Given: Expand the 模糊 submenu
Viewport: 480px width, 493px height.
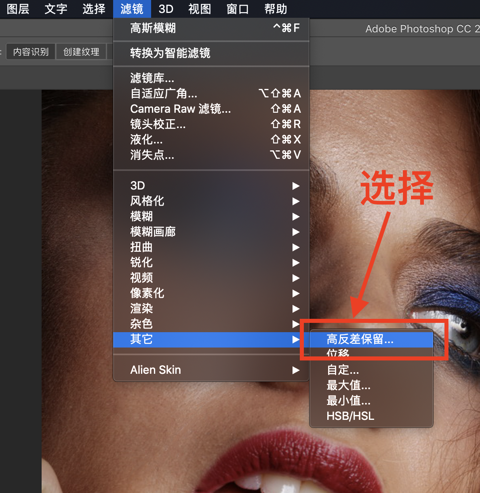Looking at the screenshot, I should [x=211, y=216].
